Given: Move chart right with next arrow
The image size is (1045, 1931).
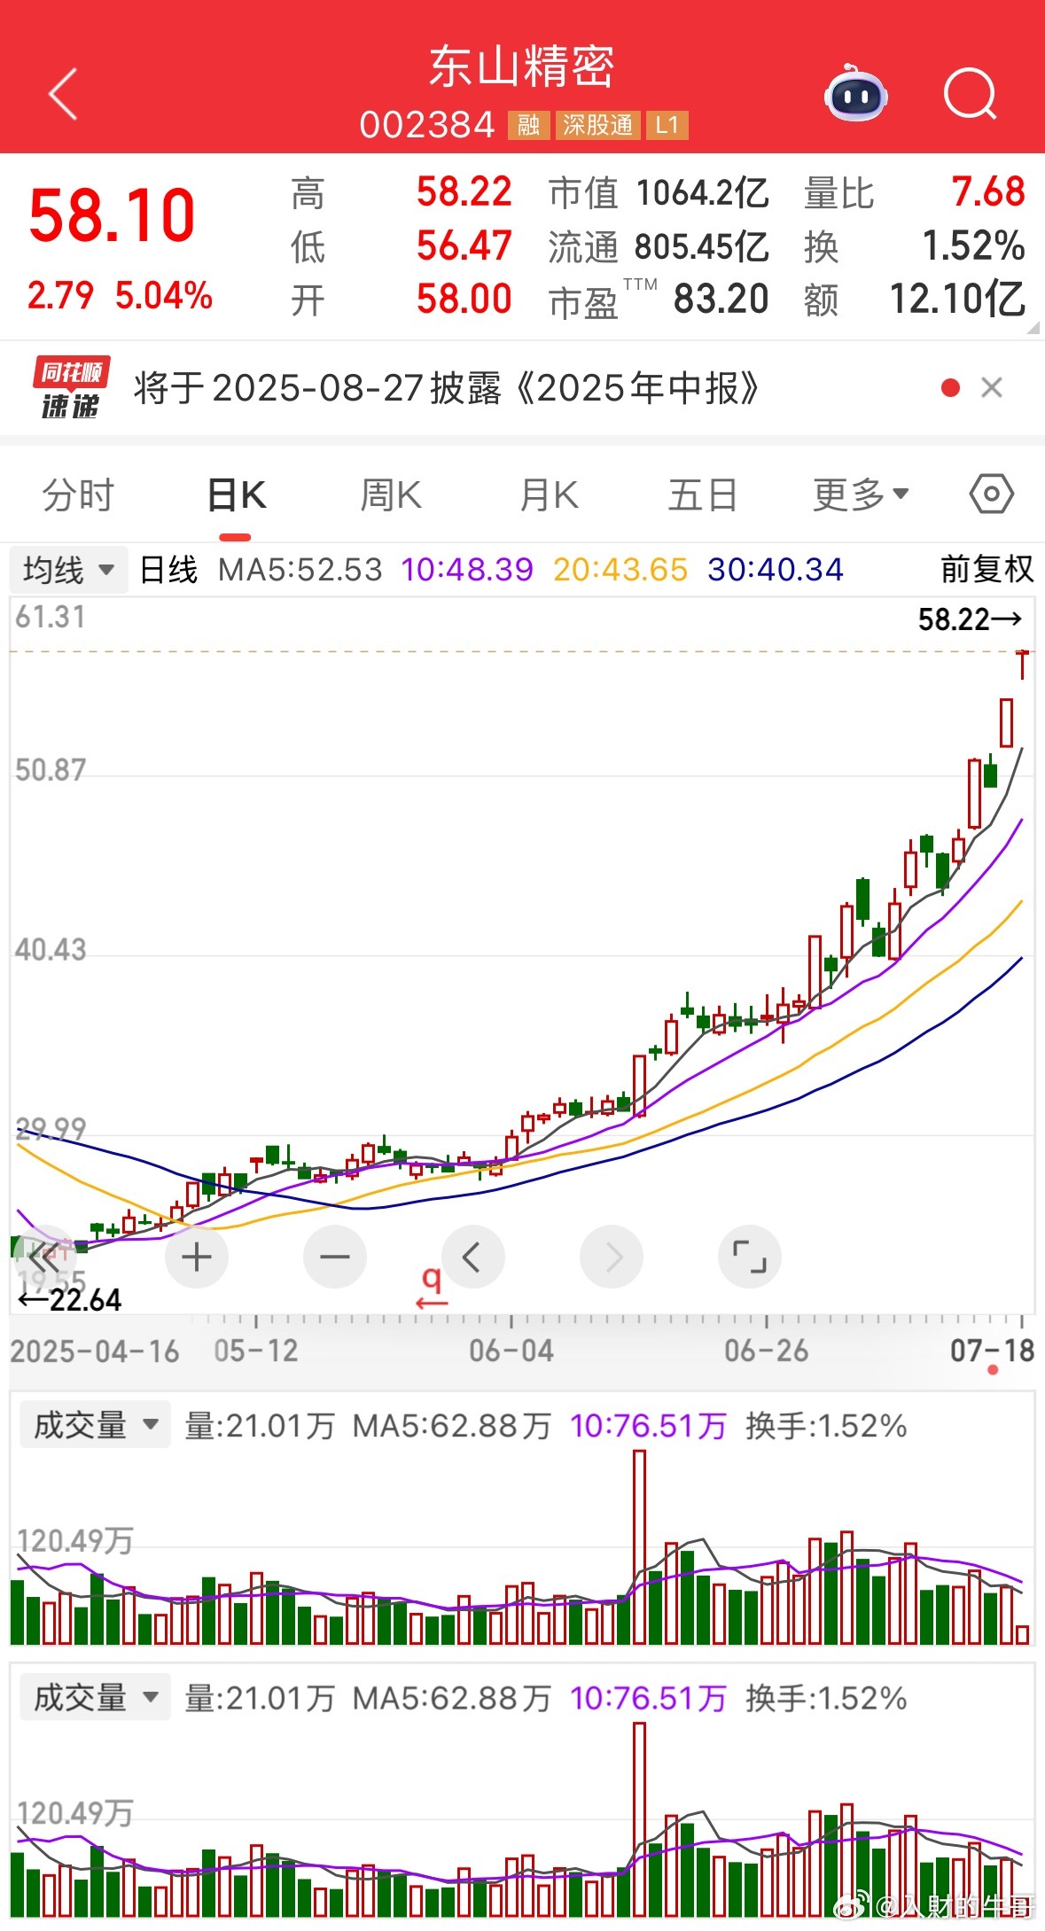Looking at the screenshot, I should 612,1257.
